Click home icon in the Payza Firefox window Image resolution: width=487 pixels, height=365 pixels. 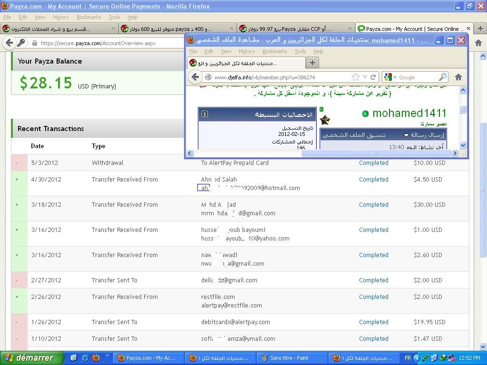pyautogui.click(x=478, y=43)
